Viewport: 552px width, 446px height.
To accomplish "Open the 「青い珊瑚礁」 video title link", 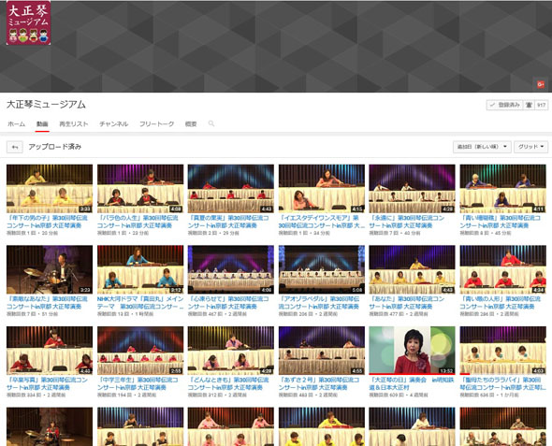I will (x=500, y=222).
